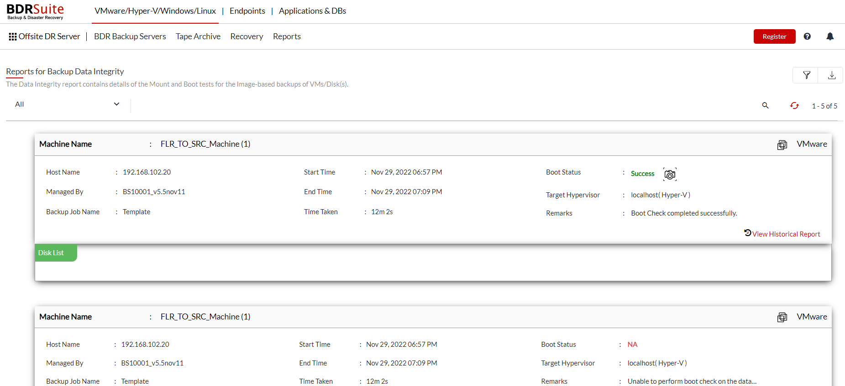Open the app grid icon beside Offsite DR Server
The image size is (845, 386).
(x=13, y=36)
